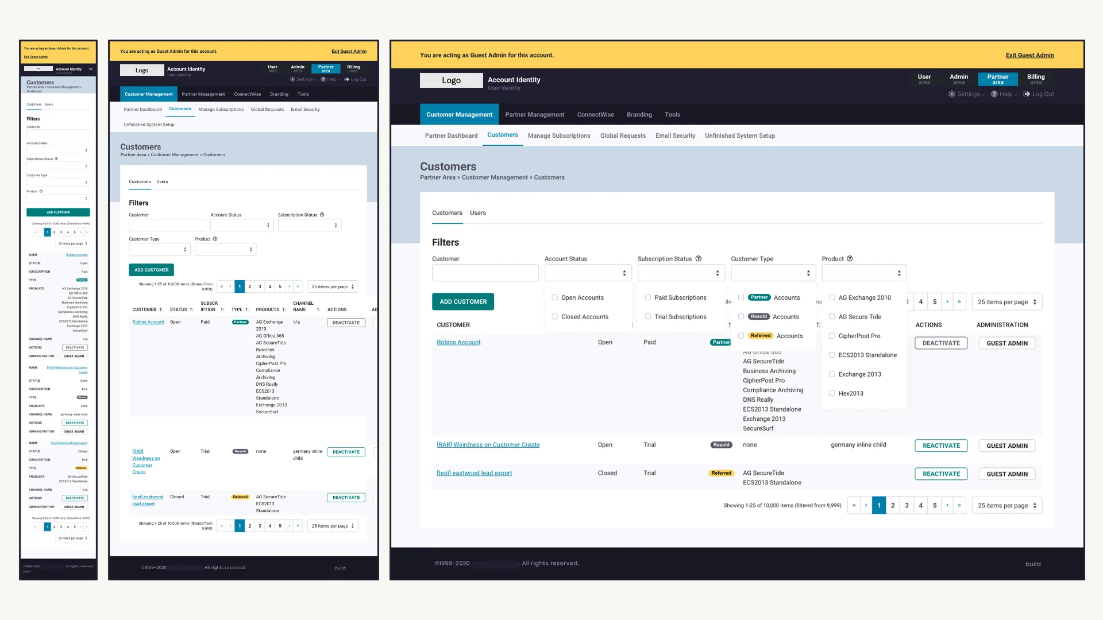
Task: Click the Help question-mark icon in desktop header
Action: [x=994, y=94]
